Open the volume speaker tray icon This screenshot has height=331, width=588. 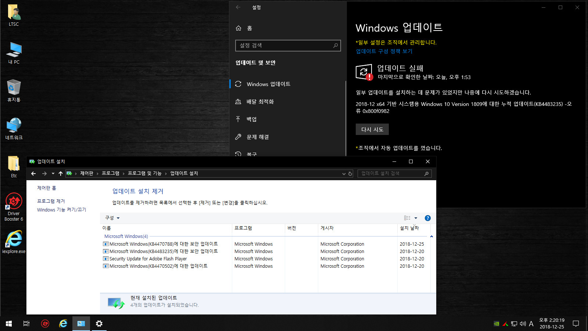523,324
